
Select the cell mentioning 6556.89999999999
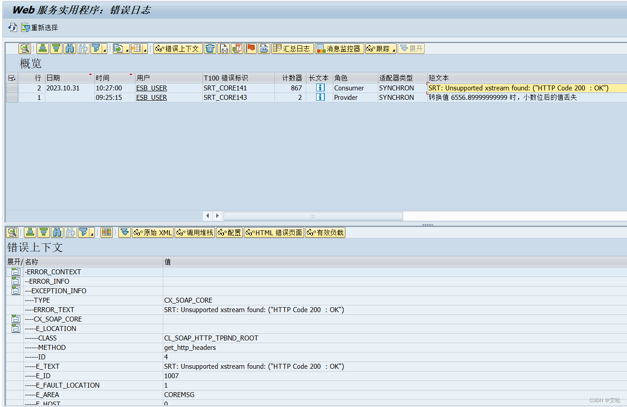point(527,98)
